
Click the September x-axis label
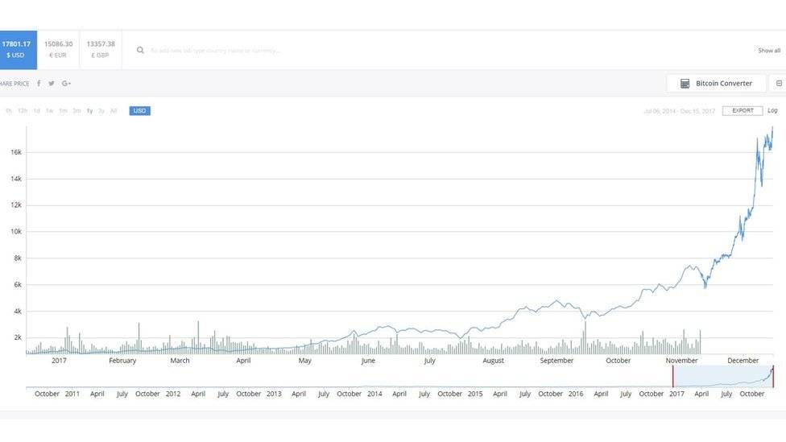tap(556, 361)
